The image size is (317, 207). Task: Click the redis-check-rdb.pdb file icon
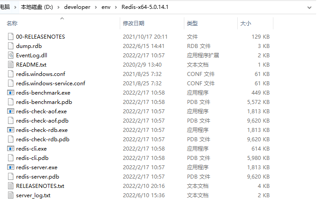[x=11, y=139]
